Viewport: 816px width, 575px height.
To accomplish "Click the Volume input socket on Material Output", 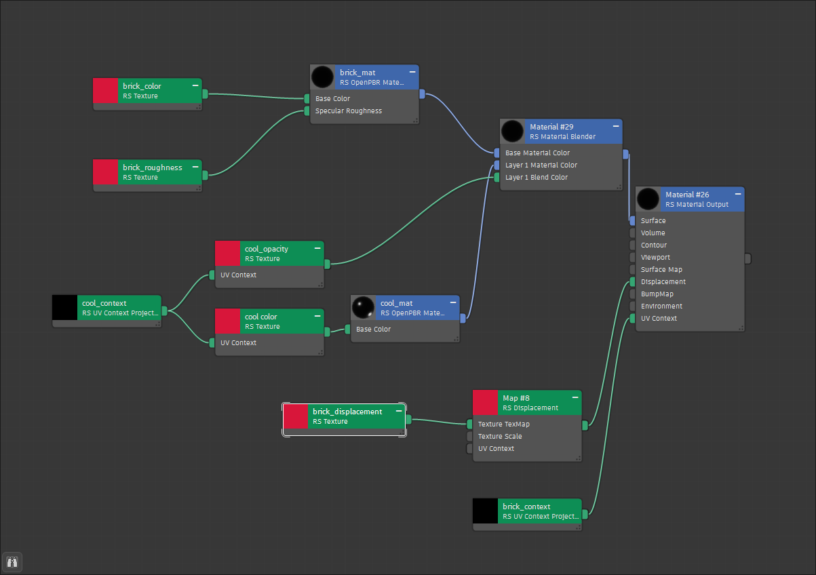I will [632, 233].
